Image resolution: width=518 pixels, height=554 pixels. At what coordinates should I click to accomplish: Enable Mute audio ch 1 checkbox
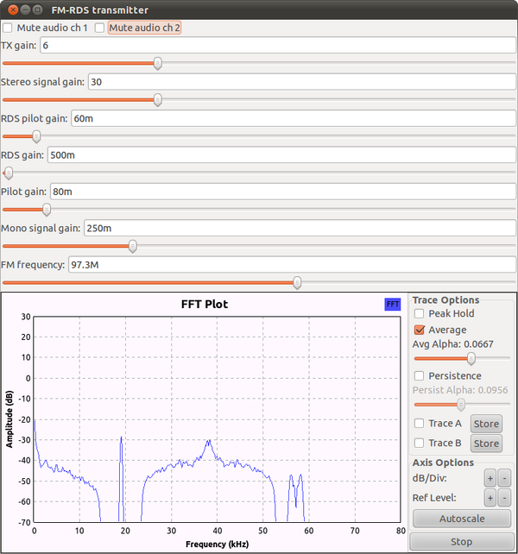pos(8,28)
